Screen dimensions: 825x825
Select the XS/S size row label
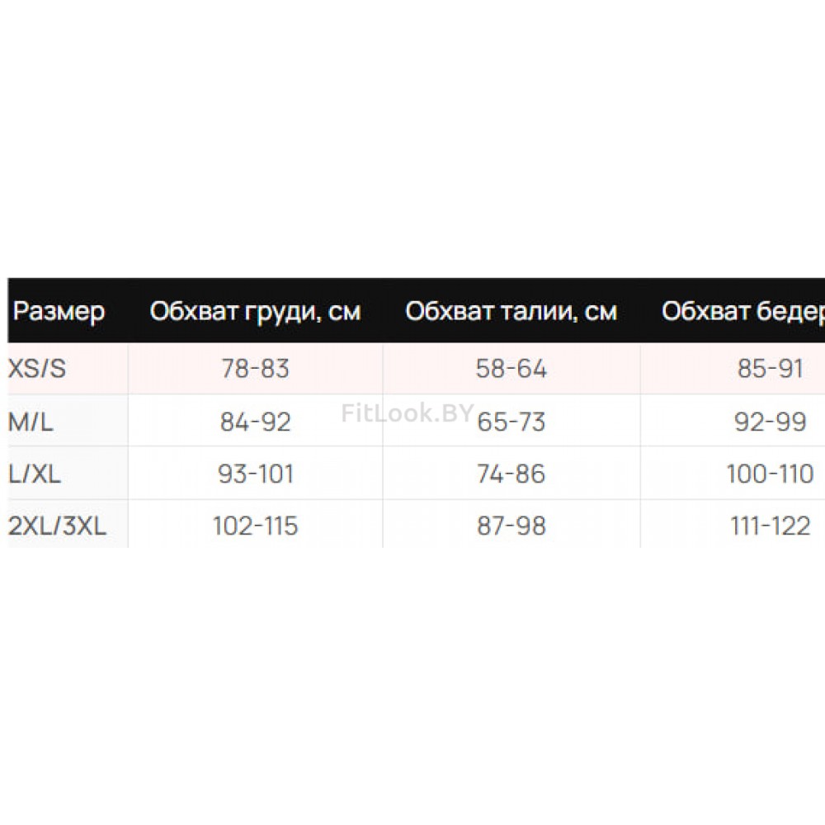(x=37, y=368)
